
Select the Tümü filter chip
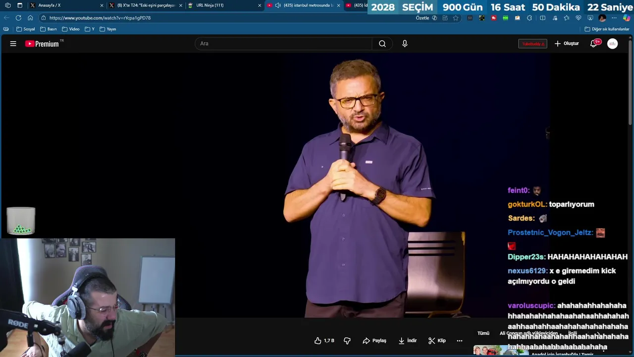click(483, 333)
